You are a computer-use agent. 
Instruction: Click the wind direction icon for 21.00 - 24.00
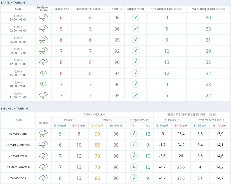136,95
